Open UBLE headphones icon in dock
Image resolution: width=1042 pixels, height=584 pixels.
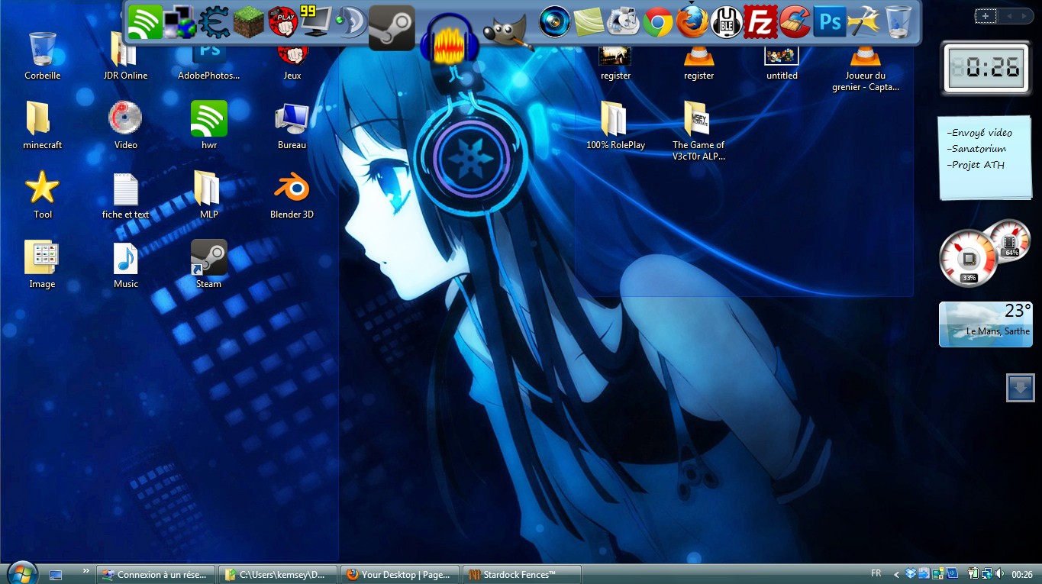point(727,22)
